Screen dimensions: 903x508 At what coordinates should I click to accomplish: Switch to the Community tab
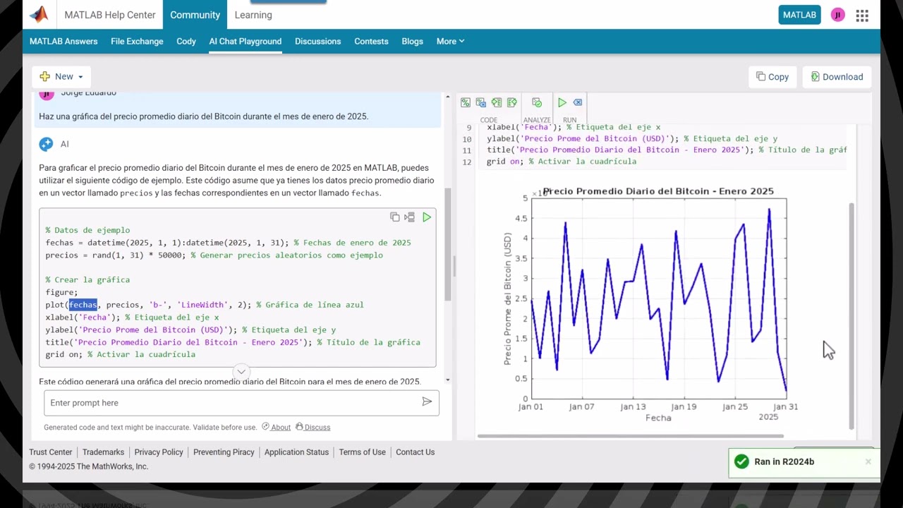[x=195, y=15]
